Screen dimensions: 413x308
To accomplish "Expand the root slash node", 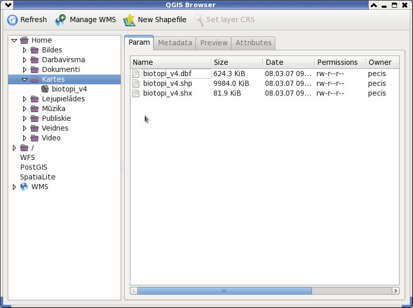I will point(14,148).
